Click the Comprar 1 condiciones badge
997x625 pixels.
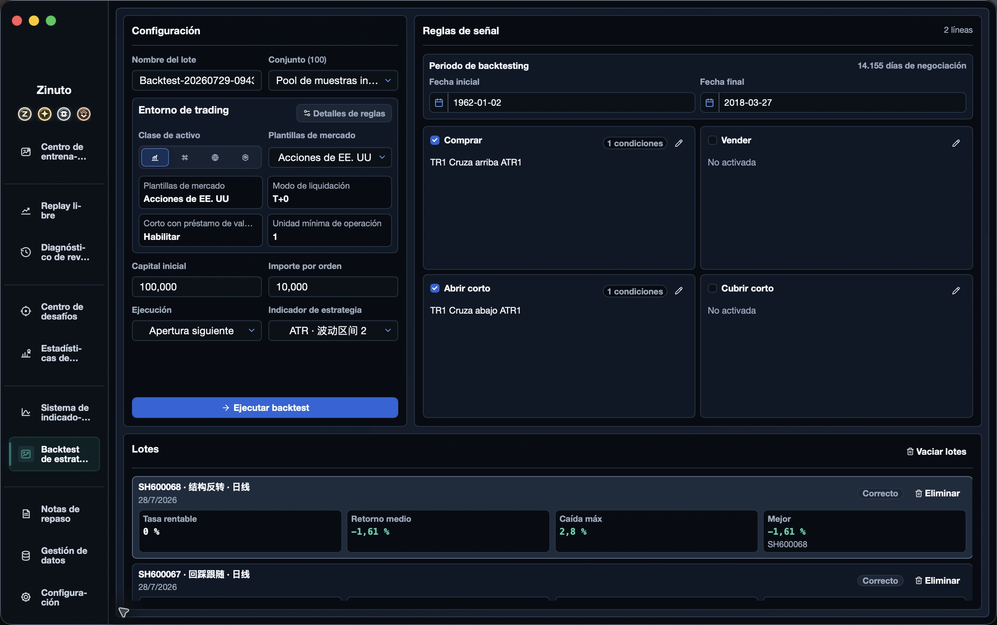tap(635, 143)
